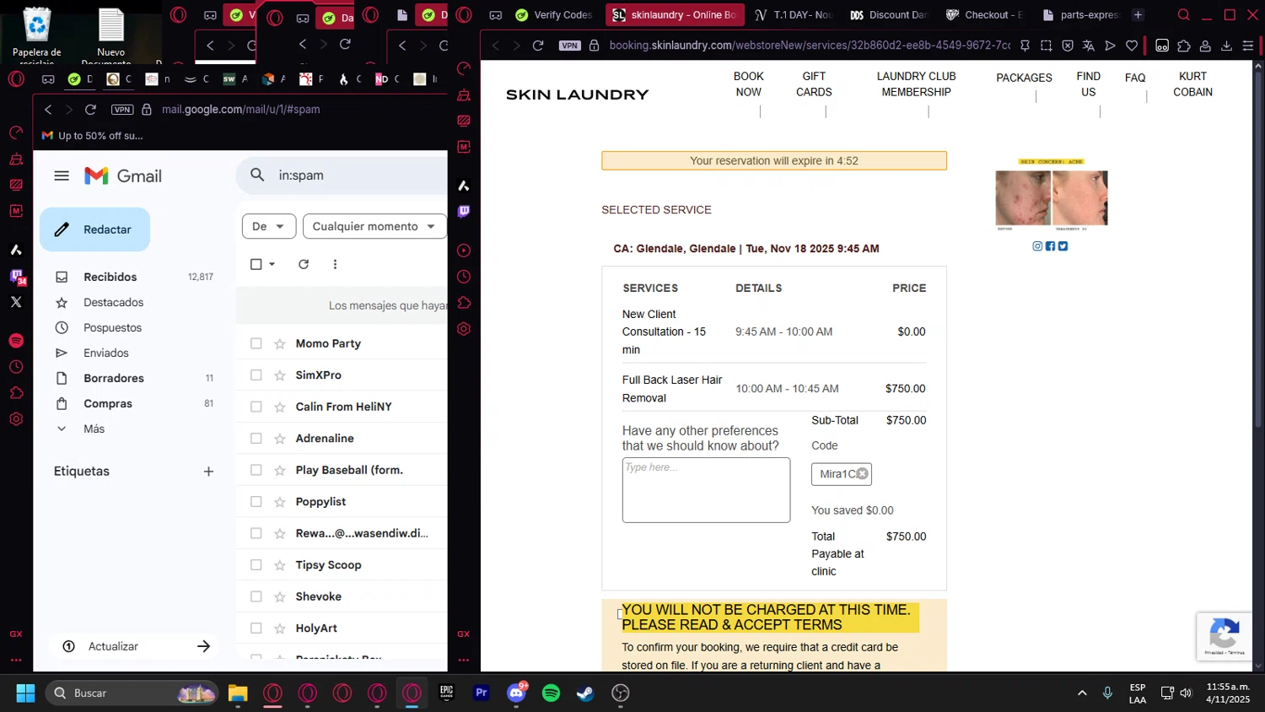Switch to the Discount Dan browser tab

pyautogui.click(x=888, y=15)
